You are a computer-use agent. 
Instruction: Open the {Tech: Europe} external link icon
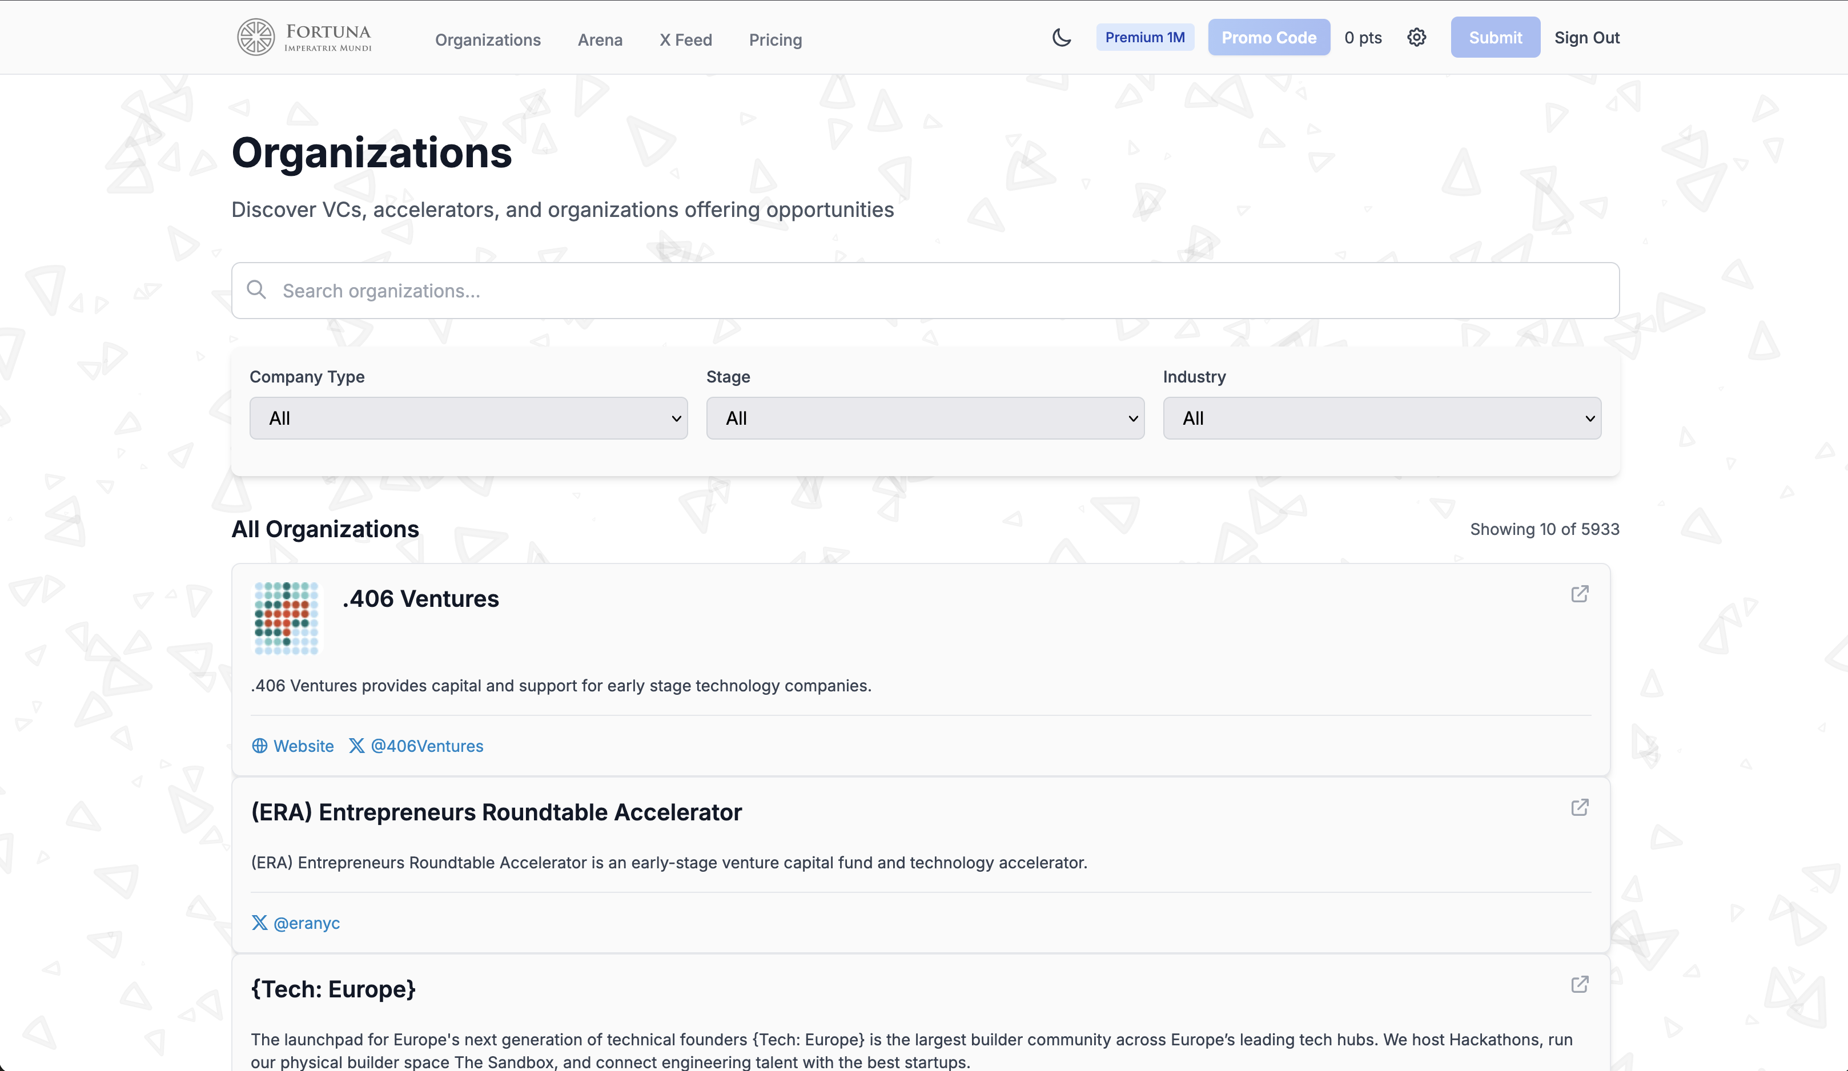[1580, 984]
